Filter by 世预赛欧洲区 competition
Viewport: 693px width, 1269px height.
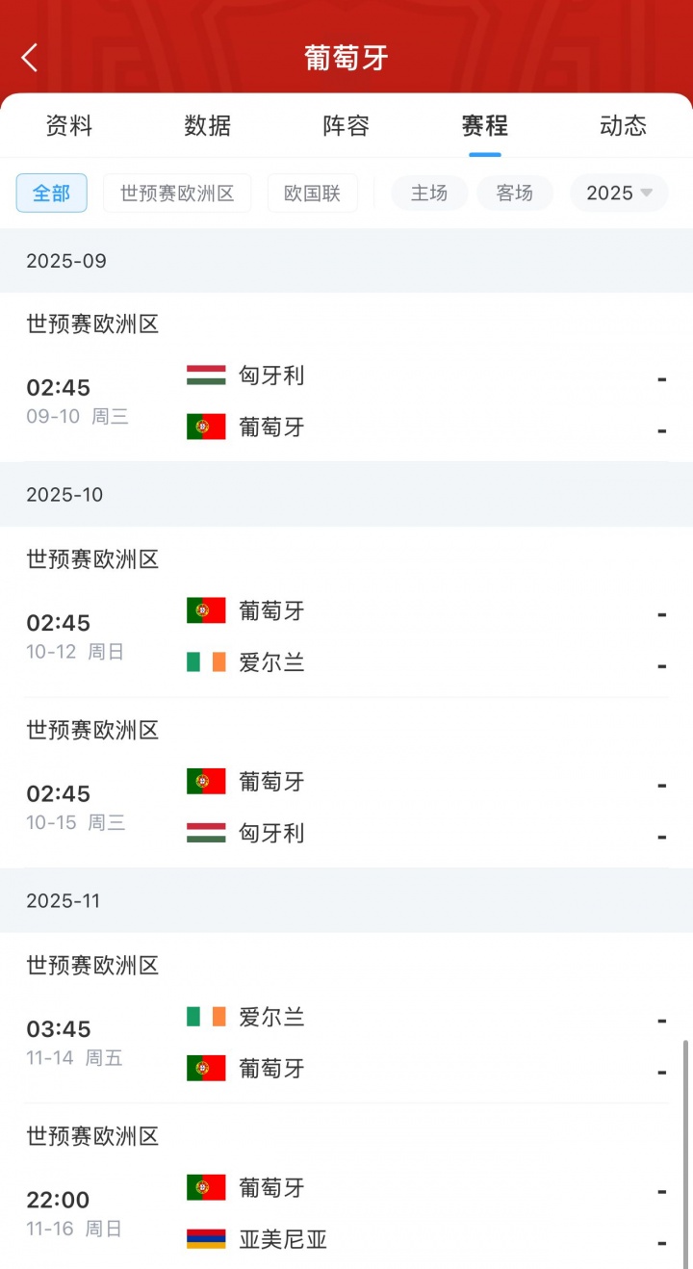[x=177, y=193]
